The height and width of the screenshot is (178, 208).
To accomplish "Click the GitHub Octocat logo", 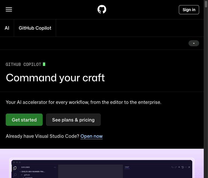I will pyautogui.click(x=102, y=9).
